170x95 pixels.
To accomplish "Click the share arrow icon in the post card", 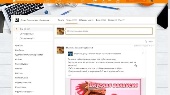I will coord(143,53).
